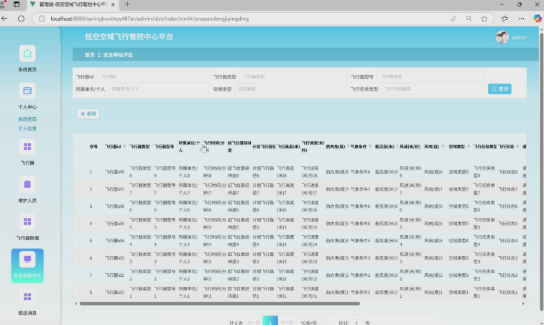
Task: Open the 飞行器 sidebar icon
Action: [x=27, y=147]
